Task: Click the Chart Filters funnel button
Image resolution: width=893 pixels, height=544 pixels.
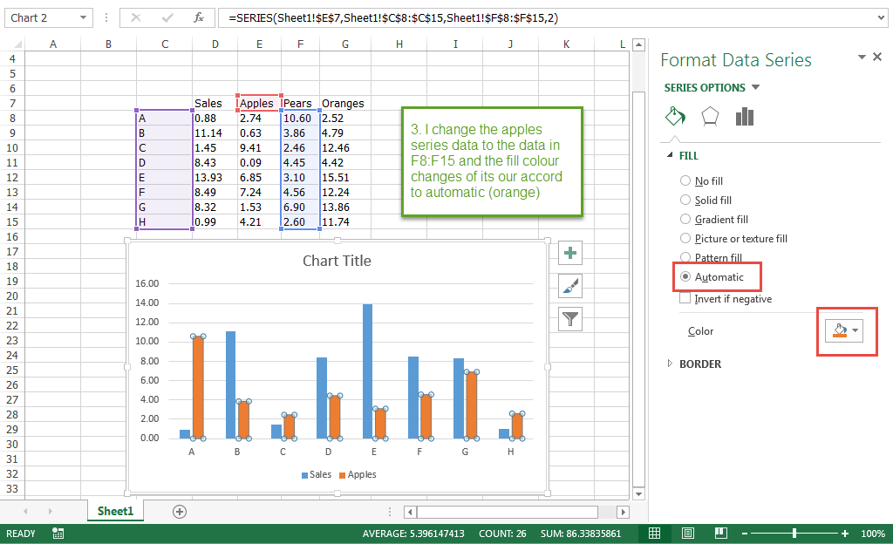Action: 570,319
